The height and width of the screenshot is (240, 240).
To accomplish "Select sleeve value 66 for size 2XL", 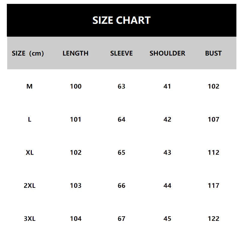I will pos(121,186).
